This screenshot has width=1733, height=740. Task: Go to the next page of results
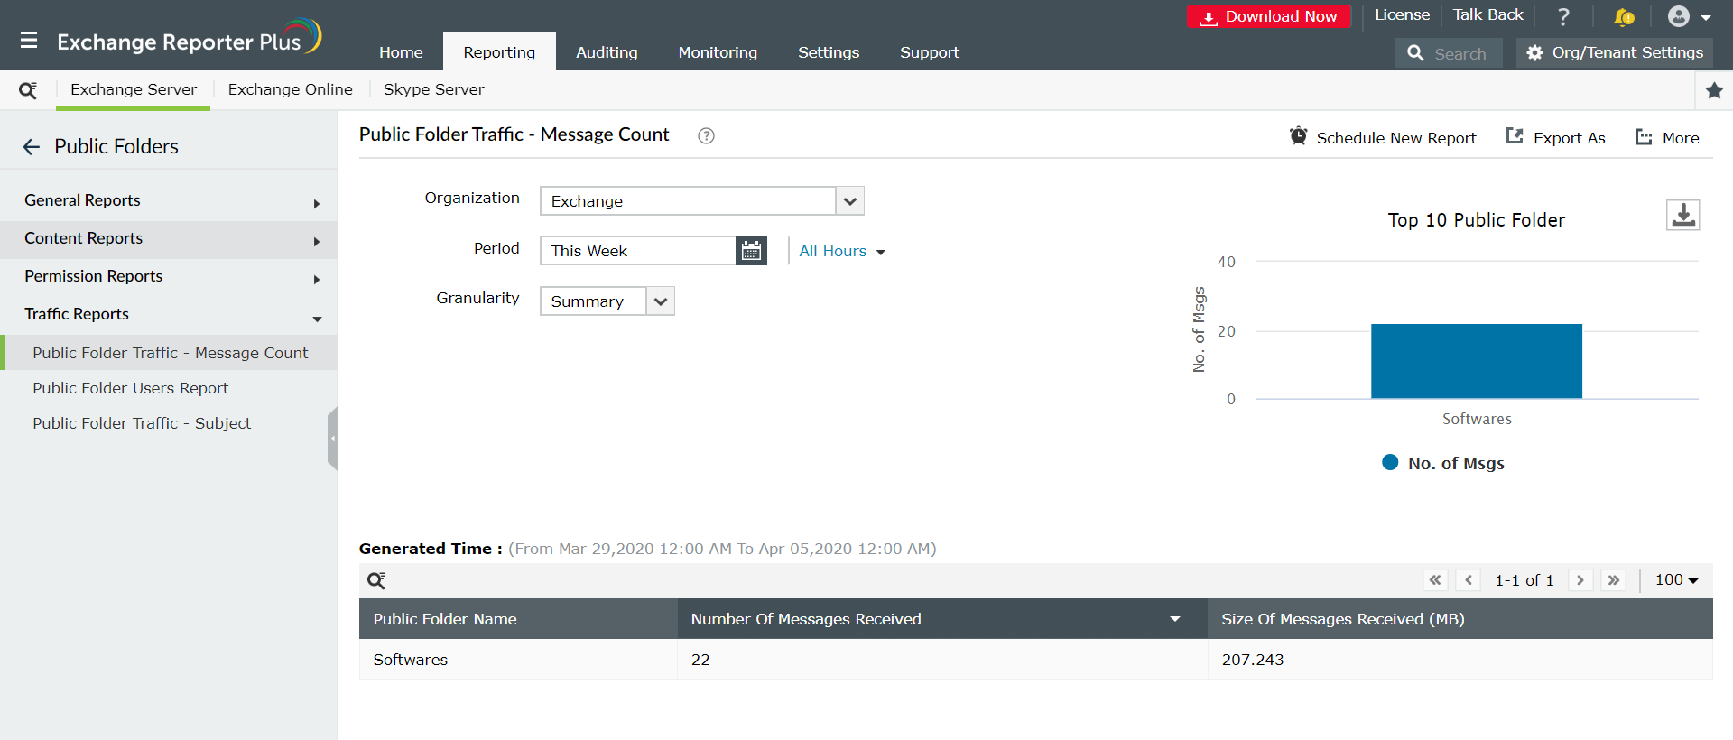[1580, 580]
